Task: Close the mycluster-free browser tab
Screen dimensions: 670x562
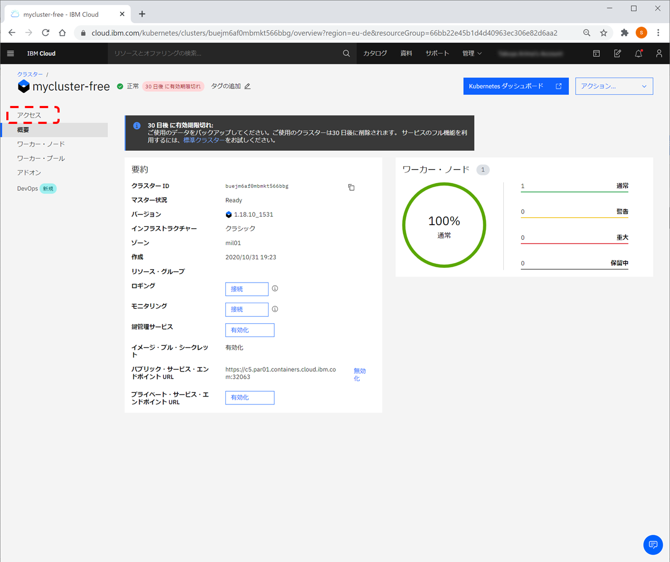Action: coord(122,14)
